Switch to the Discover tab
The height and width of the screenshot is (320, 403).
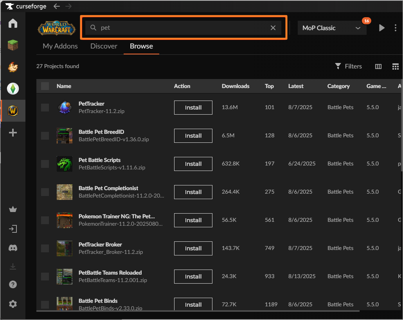pos(104,46)
